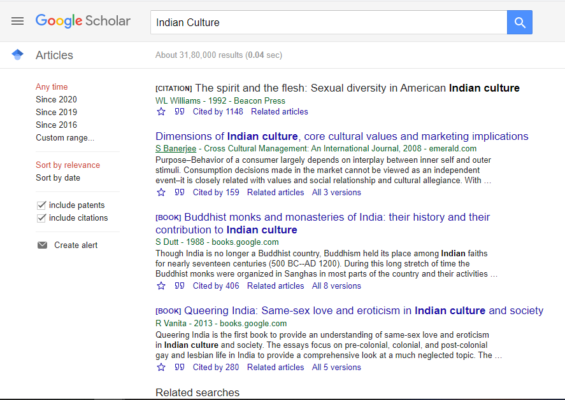Open cite dialog for S Banerjee article

[x=180, y=193]
